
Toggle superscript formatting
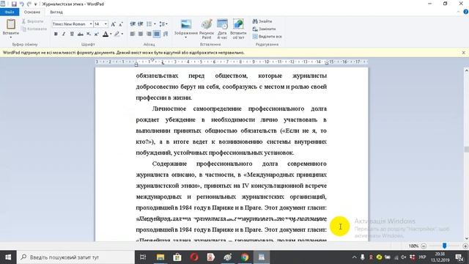point(96,34)
